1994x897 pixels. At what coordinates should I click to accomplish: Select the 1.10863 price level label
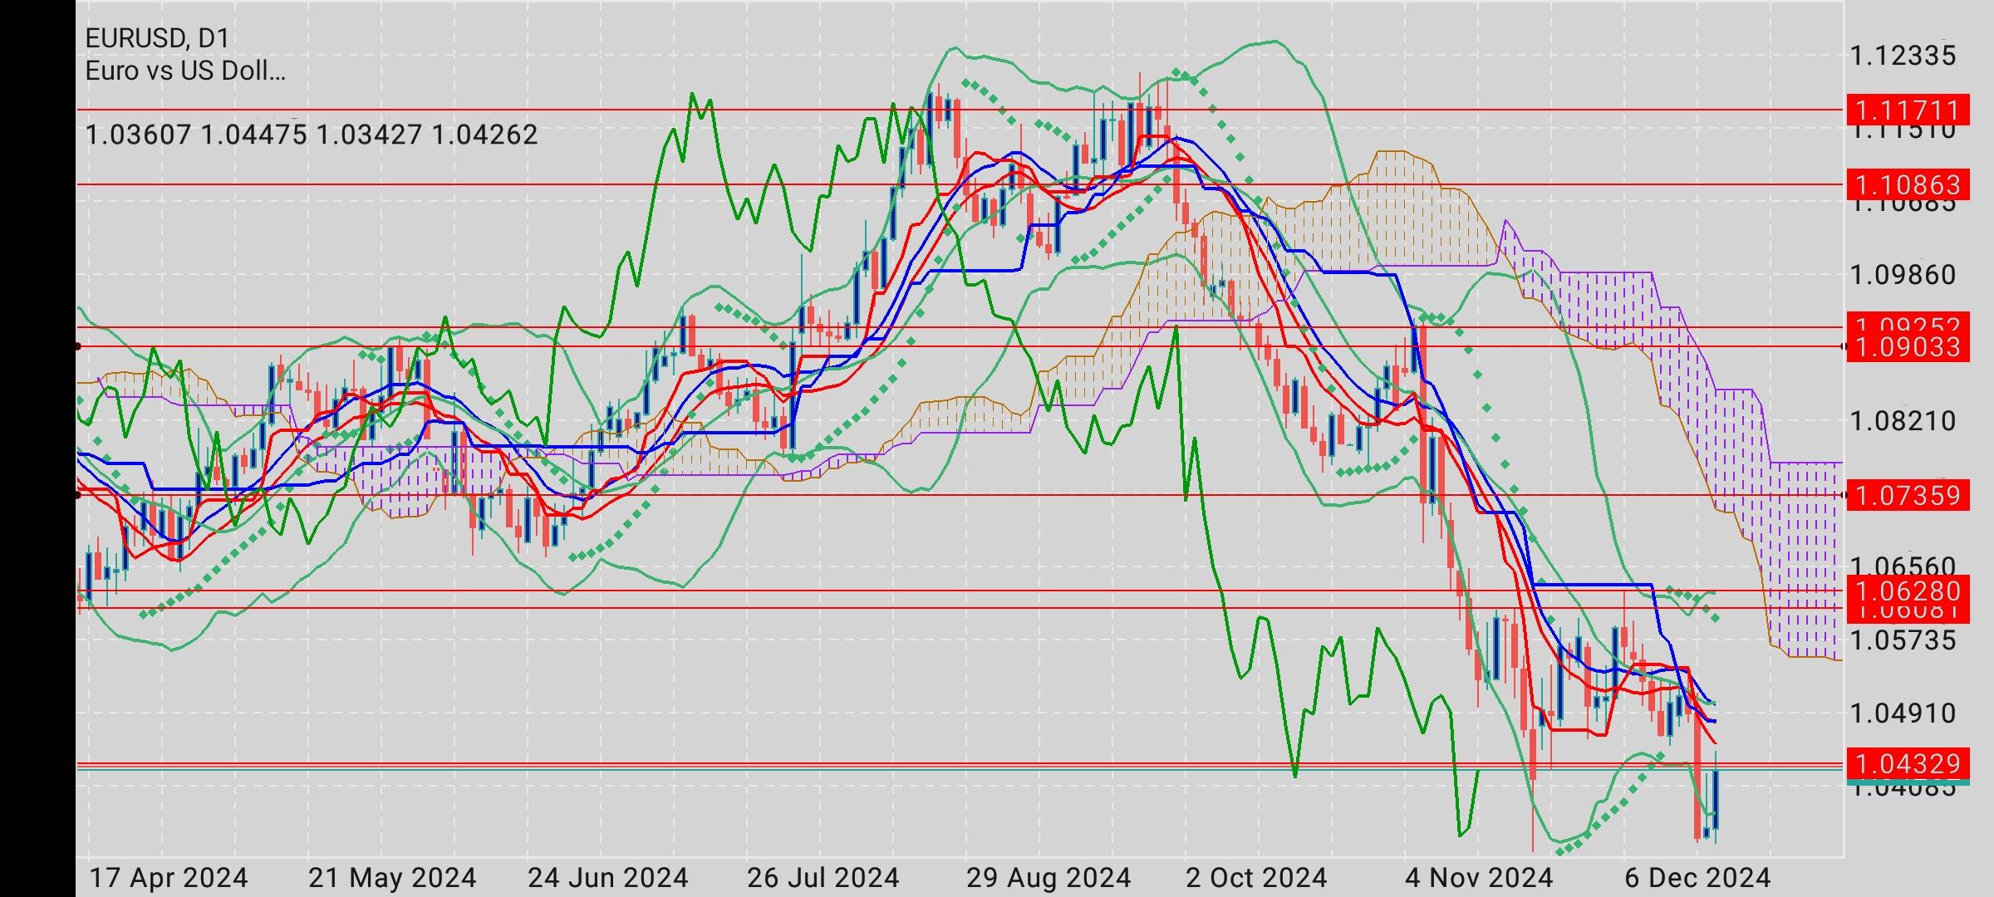[x=1908, y=184]
